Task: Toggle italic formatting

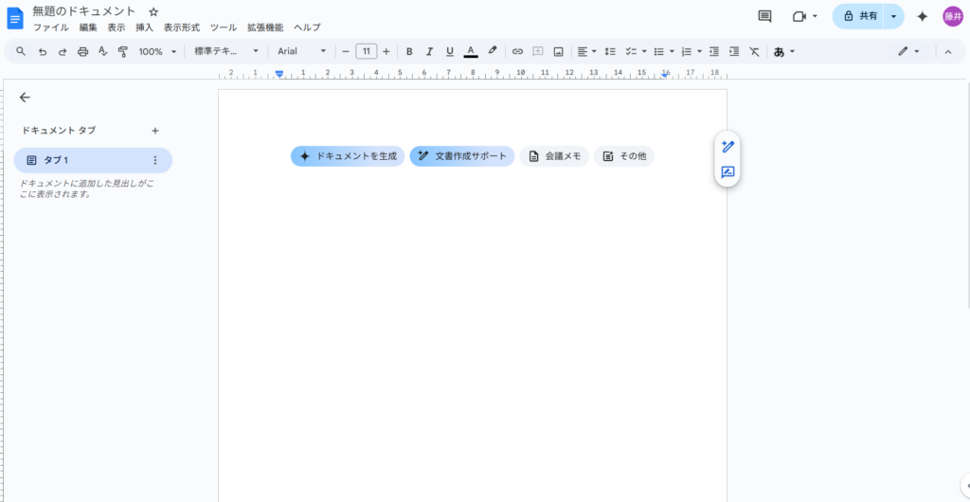Action: point(429,51)
